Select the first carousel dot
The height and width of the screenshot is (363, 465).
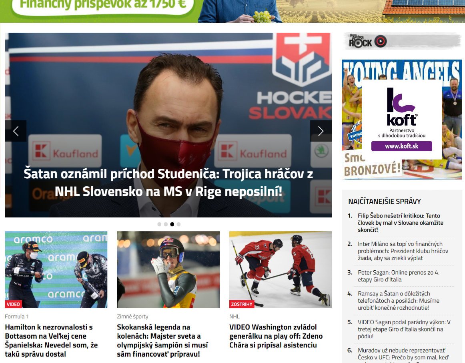(x=159, y=224)
